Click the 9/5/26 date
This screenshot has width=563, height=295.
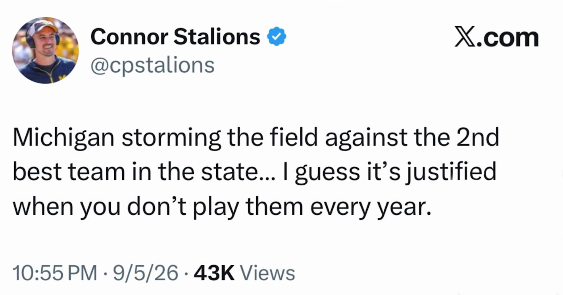point(146,273)
